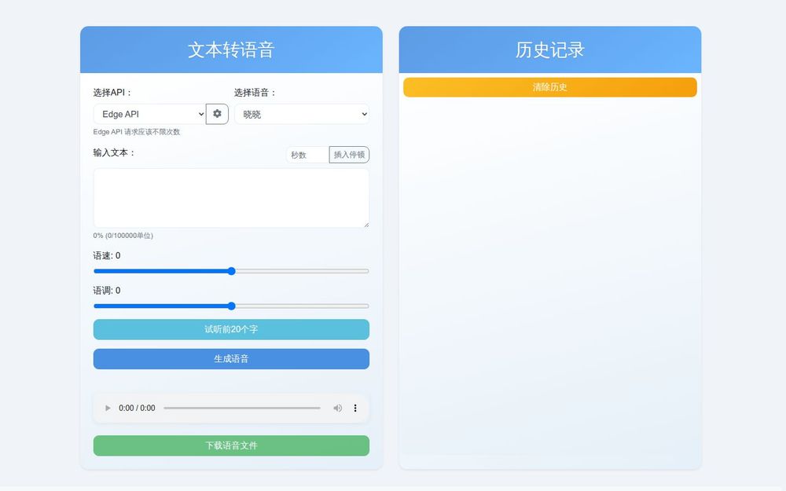
Task: Click the textarea resize handle corner
Action: [365, 225]
